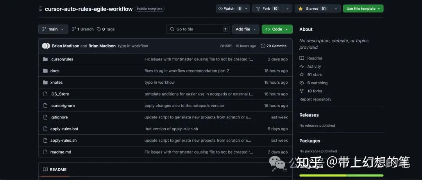The image size is (422, 180).
Task: Click the file icon for readme.md
Action: pyautogui.click(x=45, y=152)
